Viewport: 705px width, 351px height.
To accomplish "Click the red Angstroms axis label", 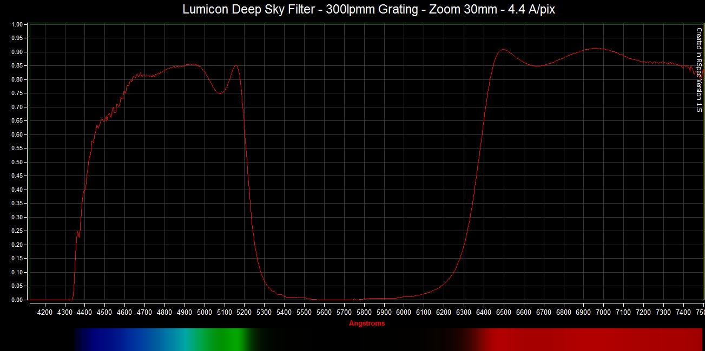I will (x=367, y=323).
